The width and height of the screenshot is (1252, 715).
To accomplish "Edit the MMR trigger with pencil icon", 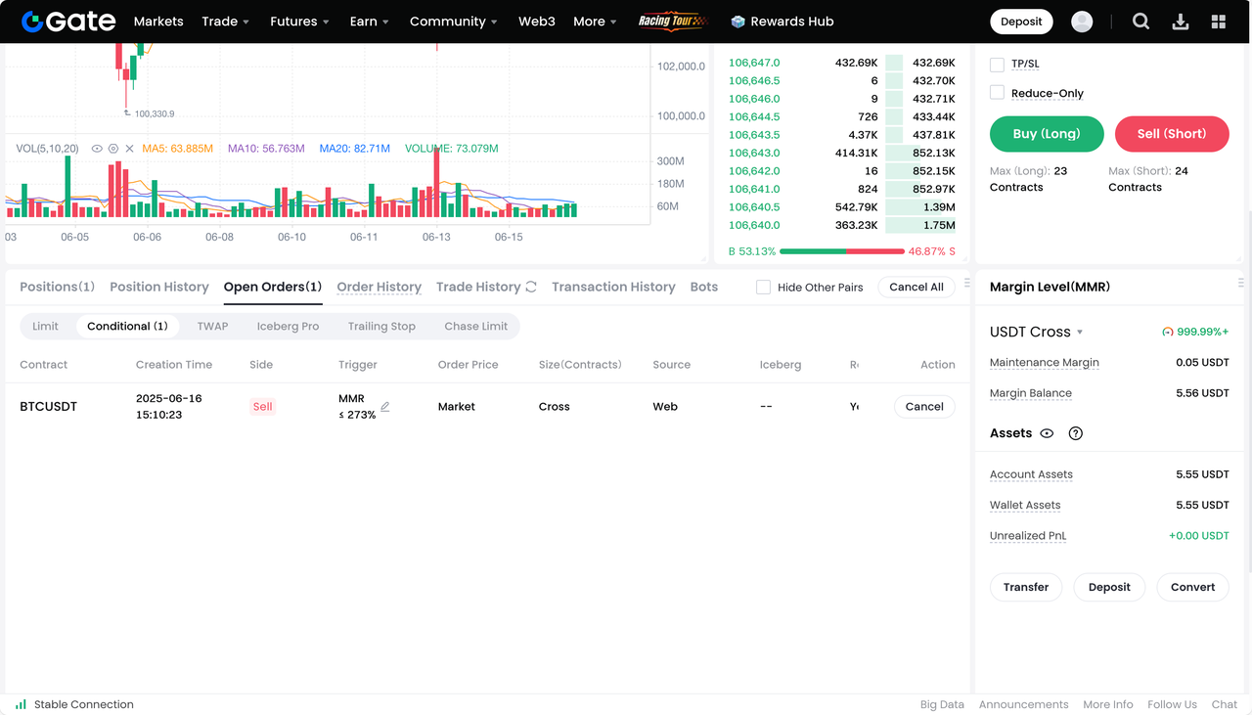I will click(x=385, y=407).
